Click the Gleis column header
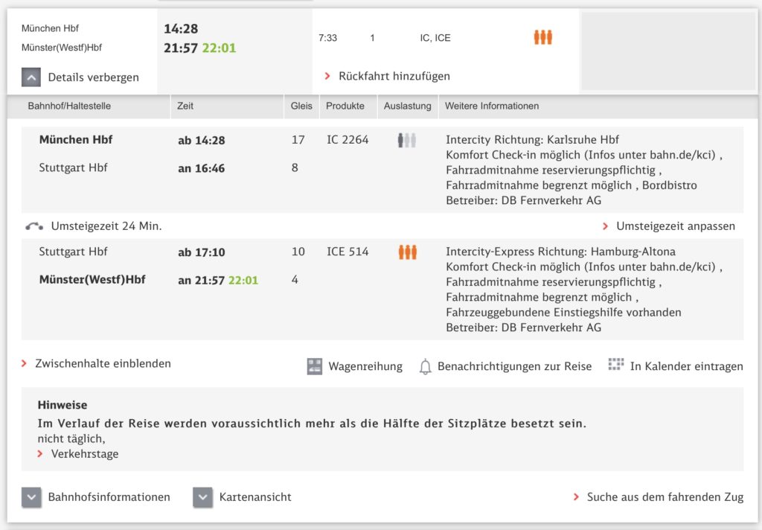This screenshot has height=530, width=762. 301,106
